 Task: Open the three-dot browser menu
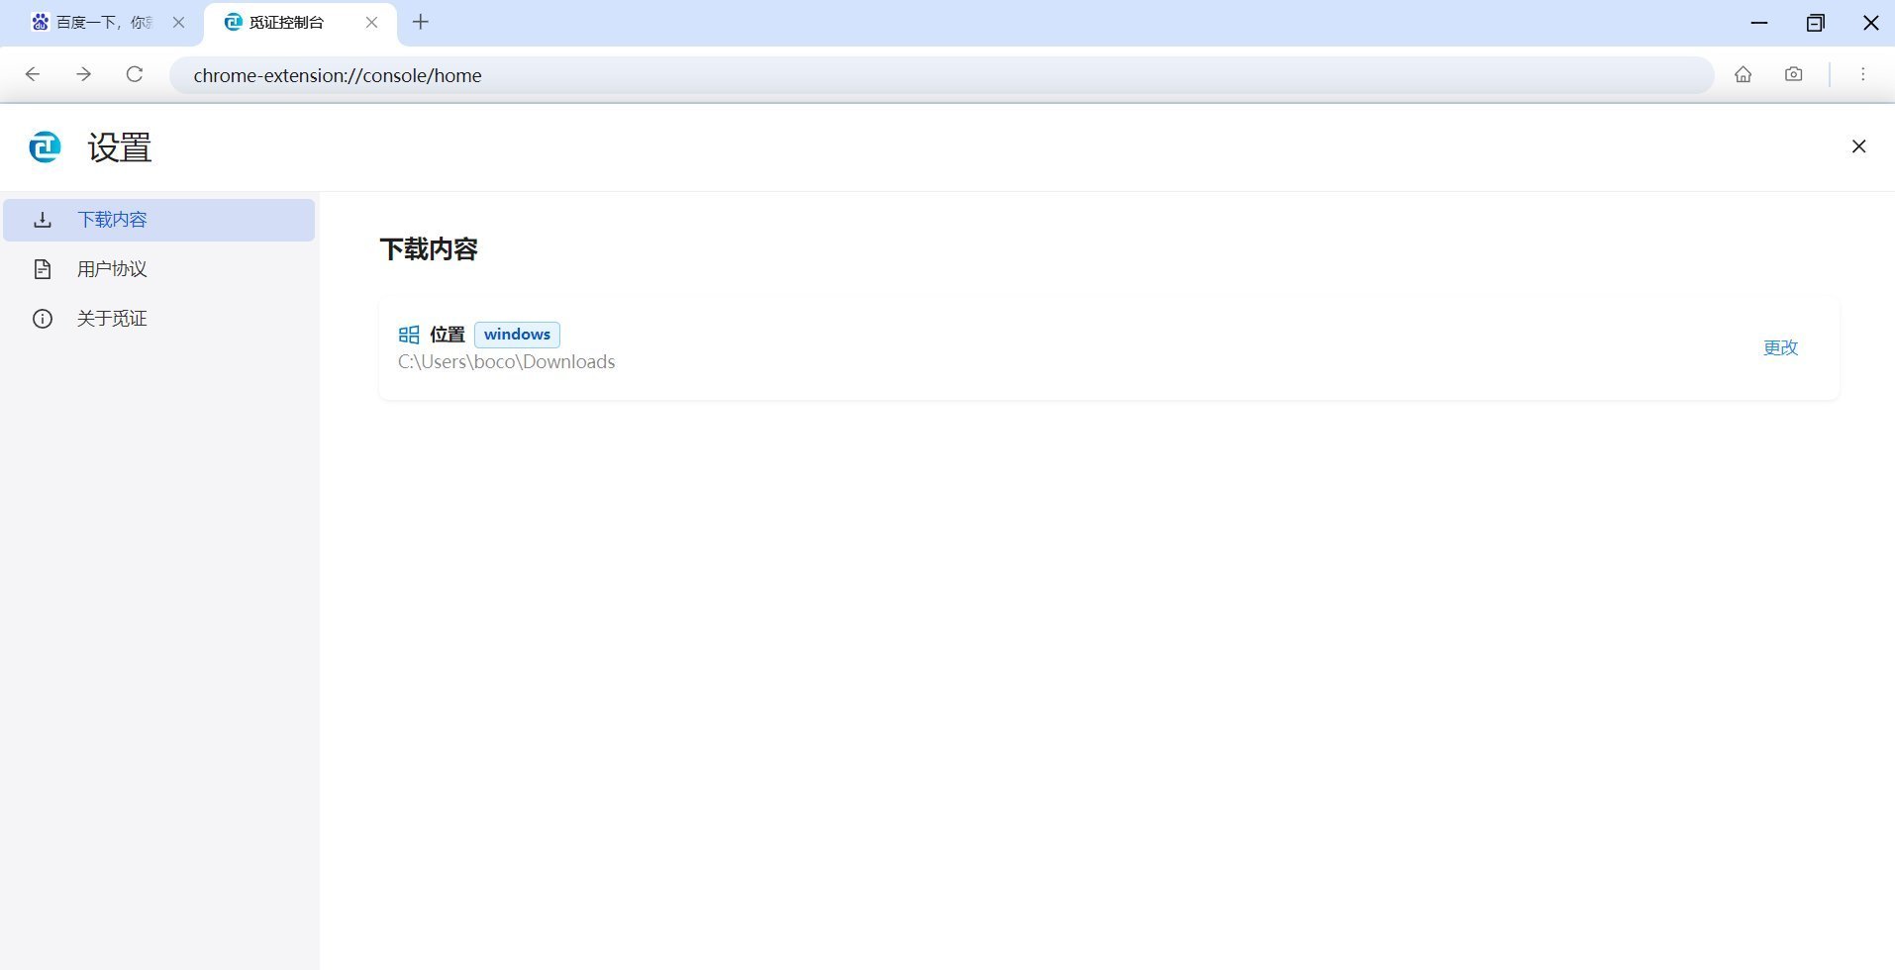(1862, 74)
